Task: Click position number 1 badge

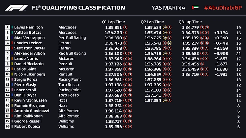Action: pos(7,27)
